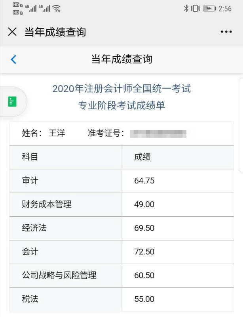Go back using the blue chevron arrow
Screen dimensions: 243x317
pos(13,59)
